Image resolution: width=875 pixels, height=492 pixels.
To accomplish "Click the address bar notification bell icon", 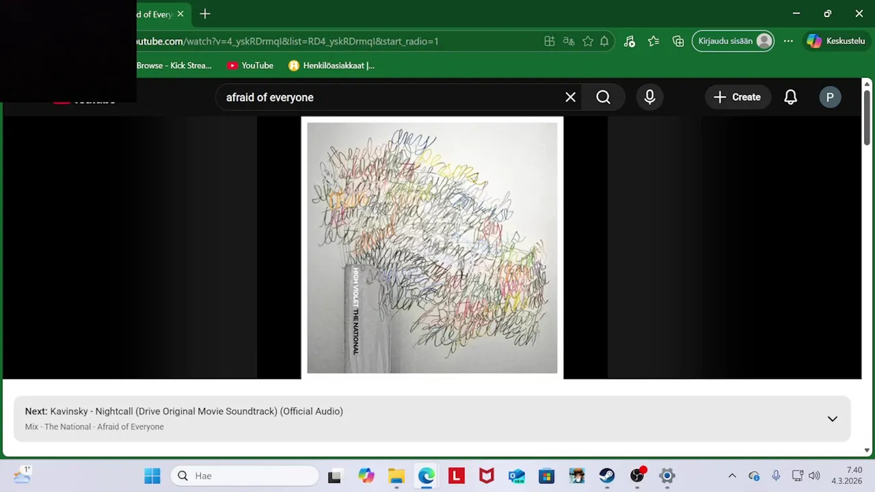I will [x=604, y=41].
